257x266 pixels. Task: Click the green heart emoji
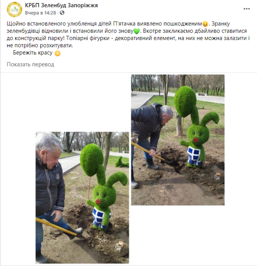click(x=136, y=31)
